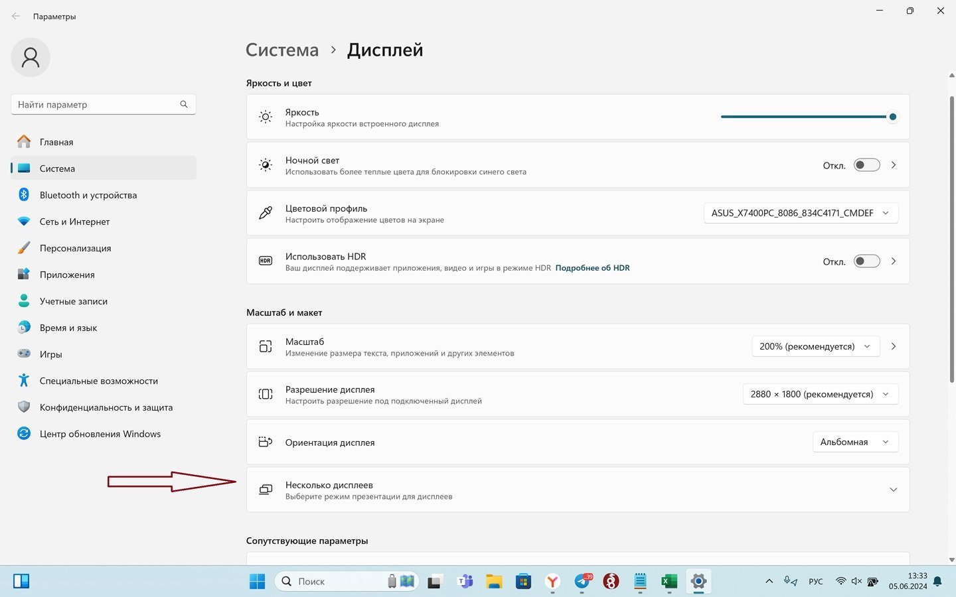This screenshot has width=956, height=597.
Task: Open Excel from the taskbar
Action: point(669,582)
